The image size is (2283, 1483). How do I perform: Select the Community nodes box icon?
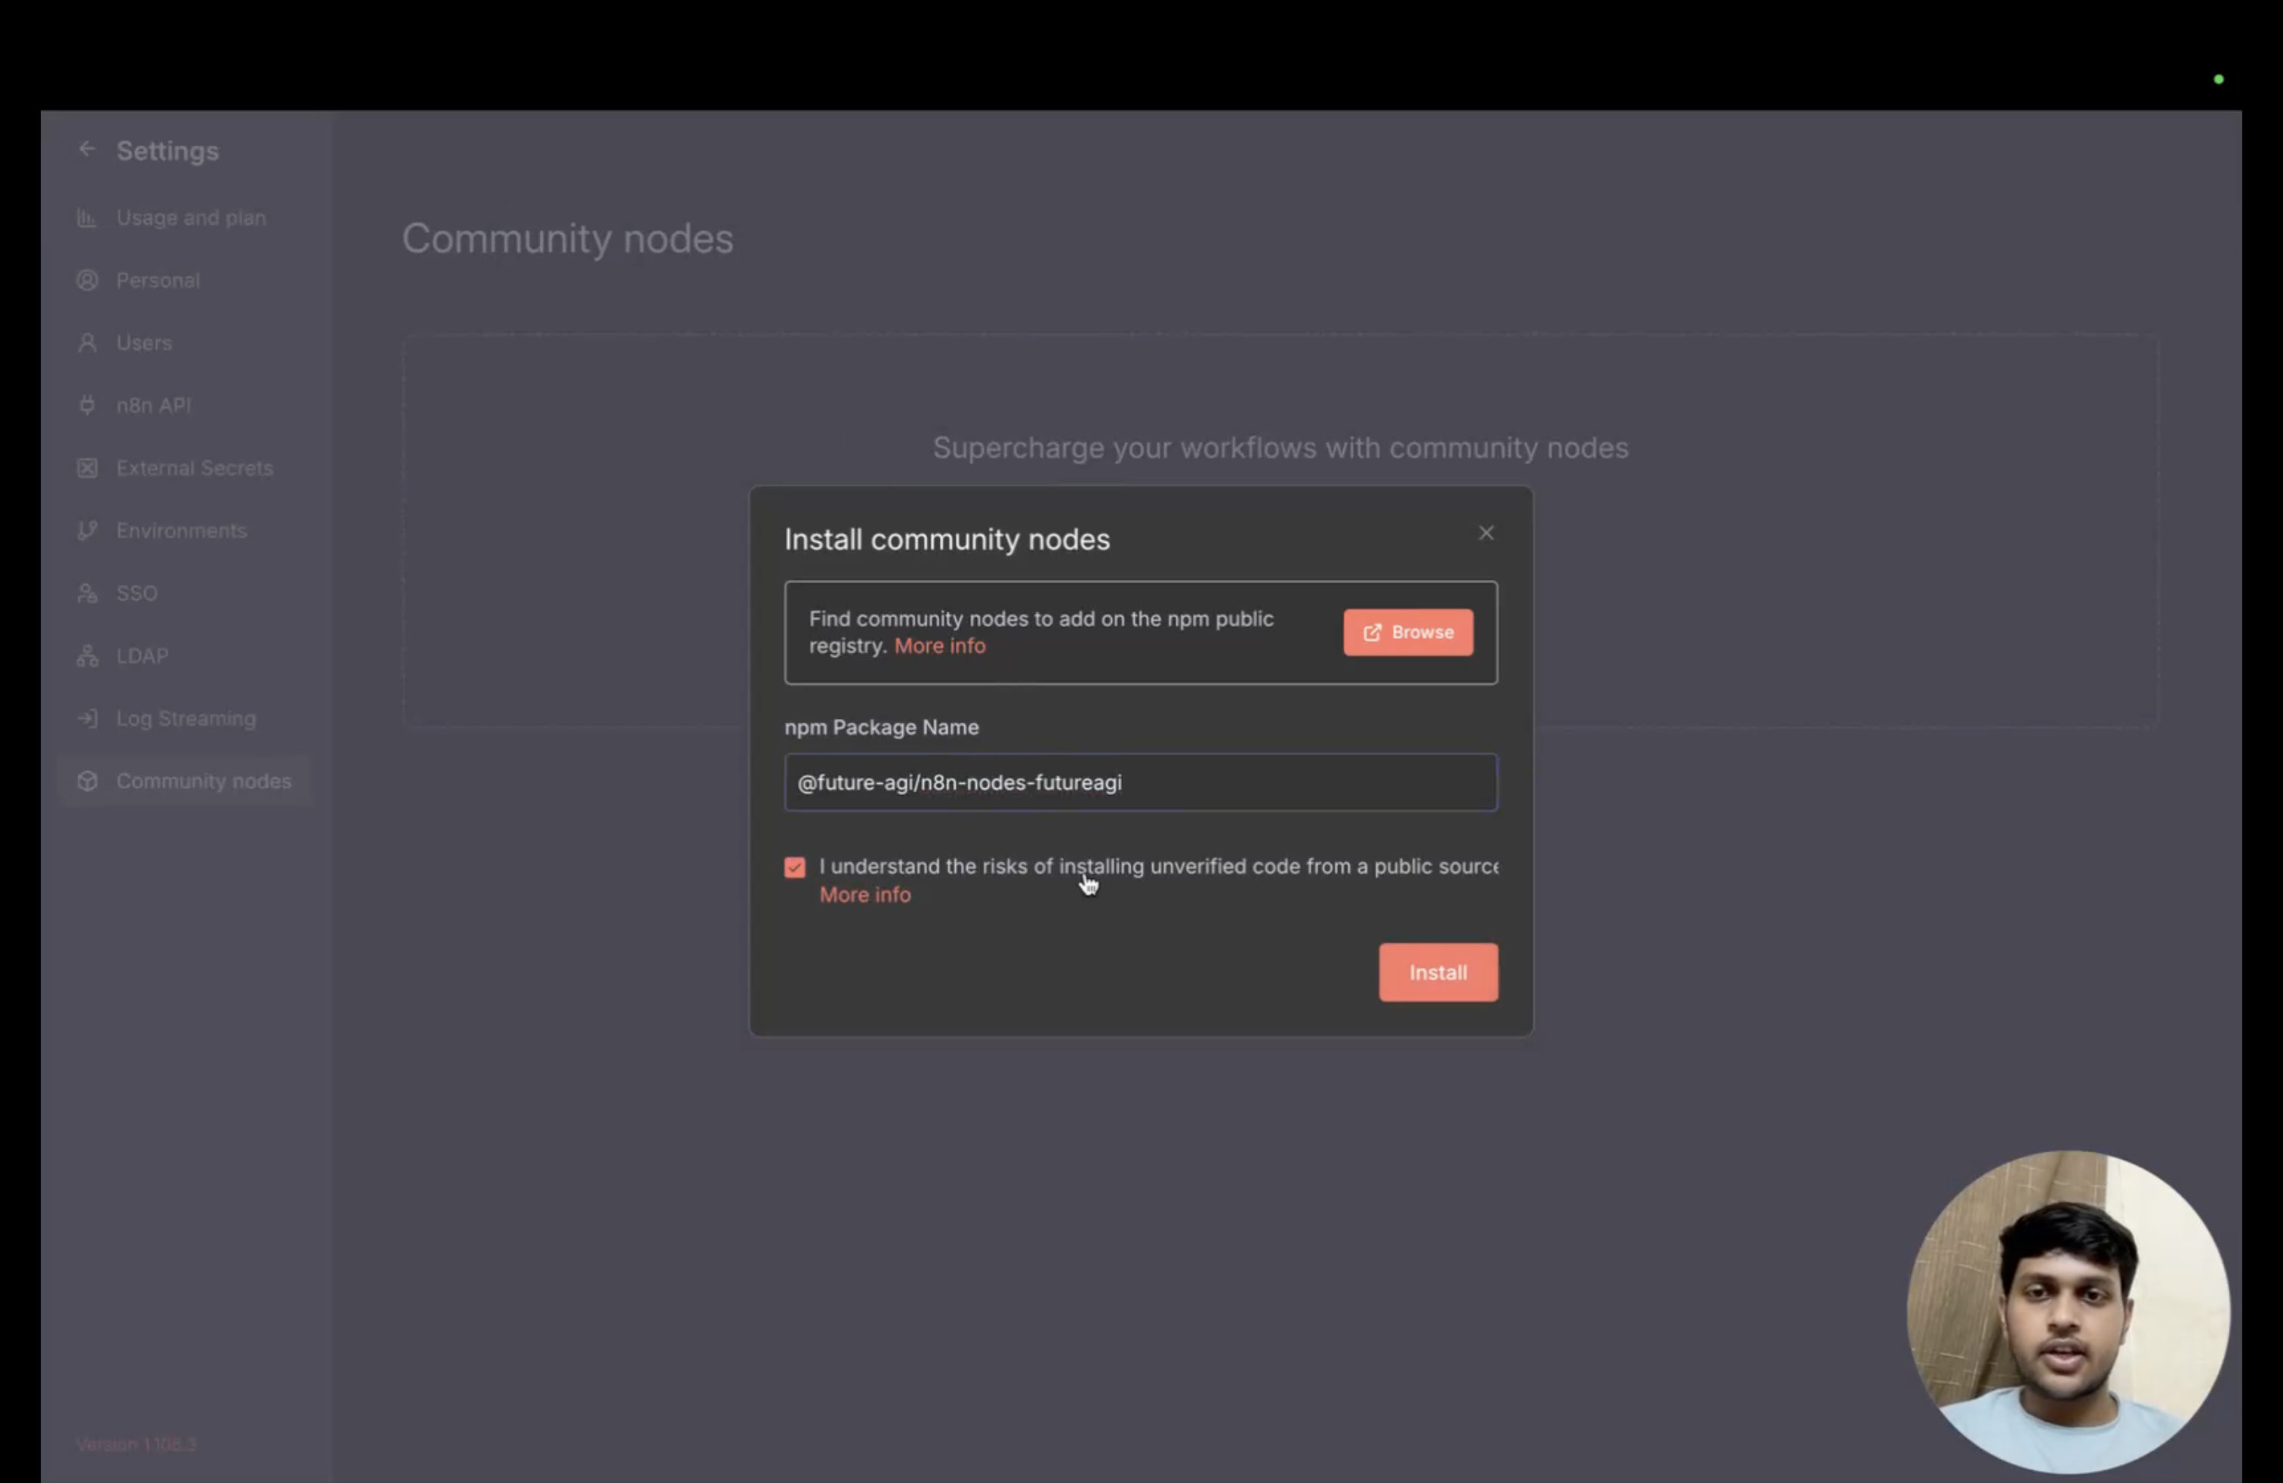[x=88, y=781]
